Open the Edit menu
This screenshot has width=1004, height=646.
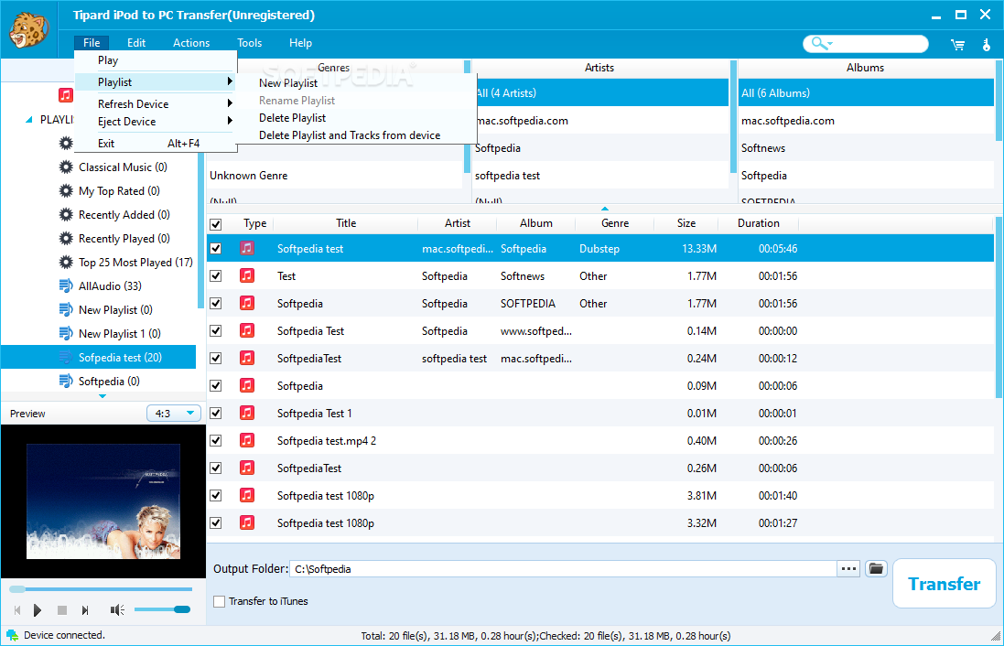tap(136, 43)
